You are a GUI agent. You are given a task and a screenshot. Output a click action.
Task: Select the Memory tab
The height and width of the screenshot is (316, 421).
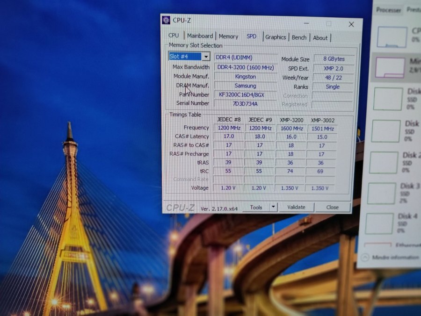(x=228, y=36)
